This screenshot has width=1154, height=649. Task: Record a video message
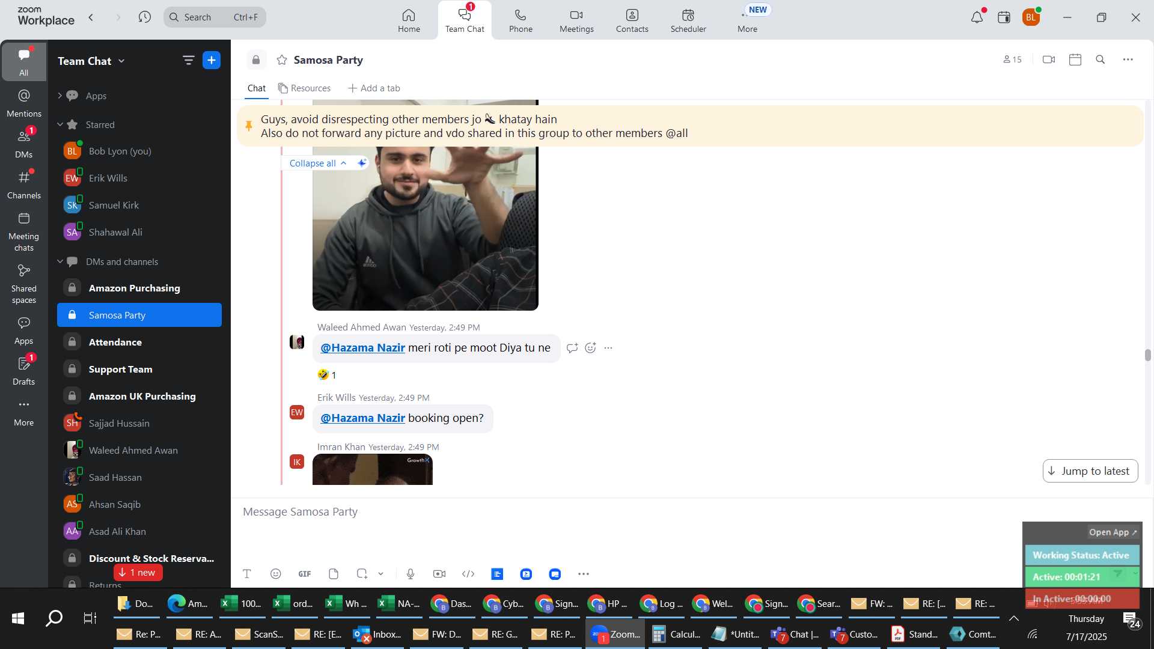[439, 574]
